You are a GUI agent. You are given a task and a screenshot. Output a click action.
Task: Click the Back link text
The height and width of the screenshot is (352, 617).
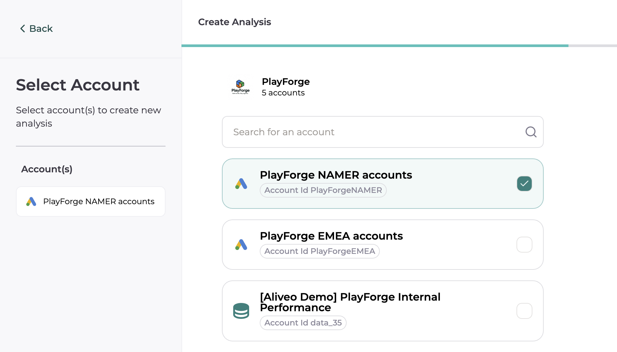pos(41,29)
